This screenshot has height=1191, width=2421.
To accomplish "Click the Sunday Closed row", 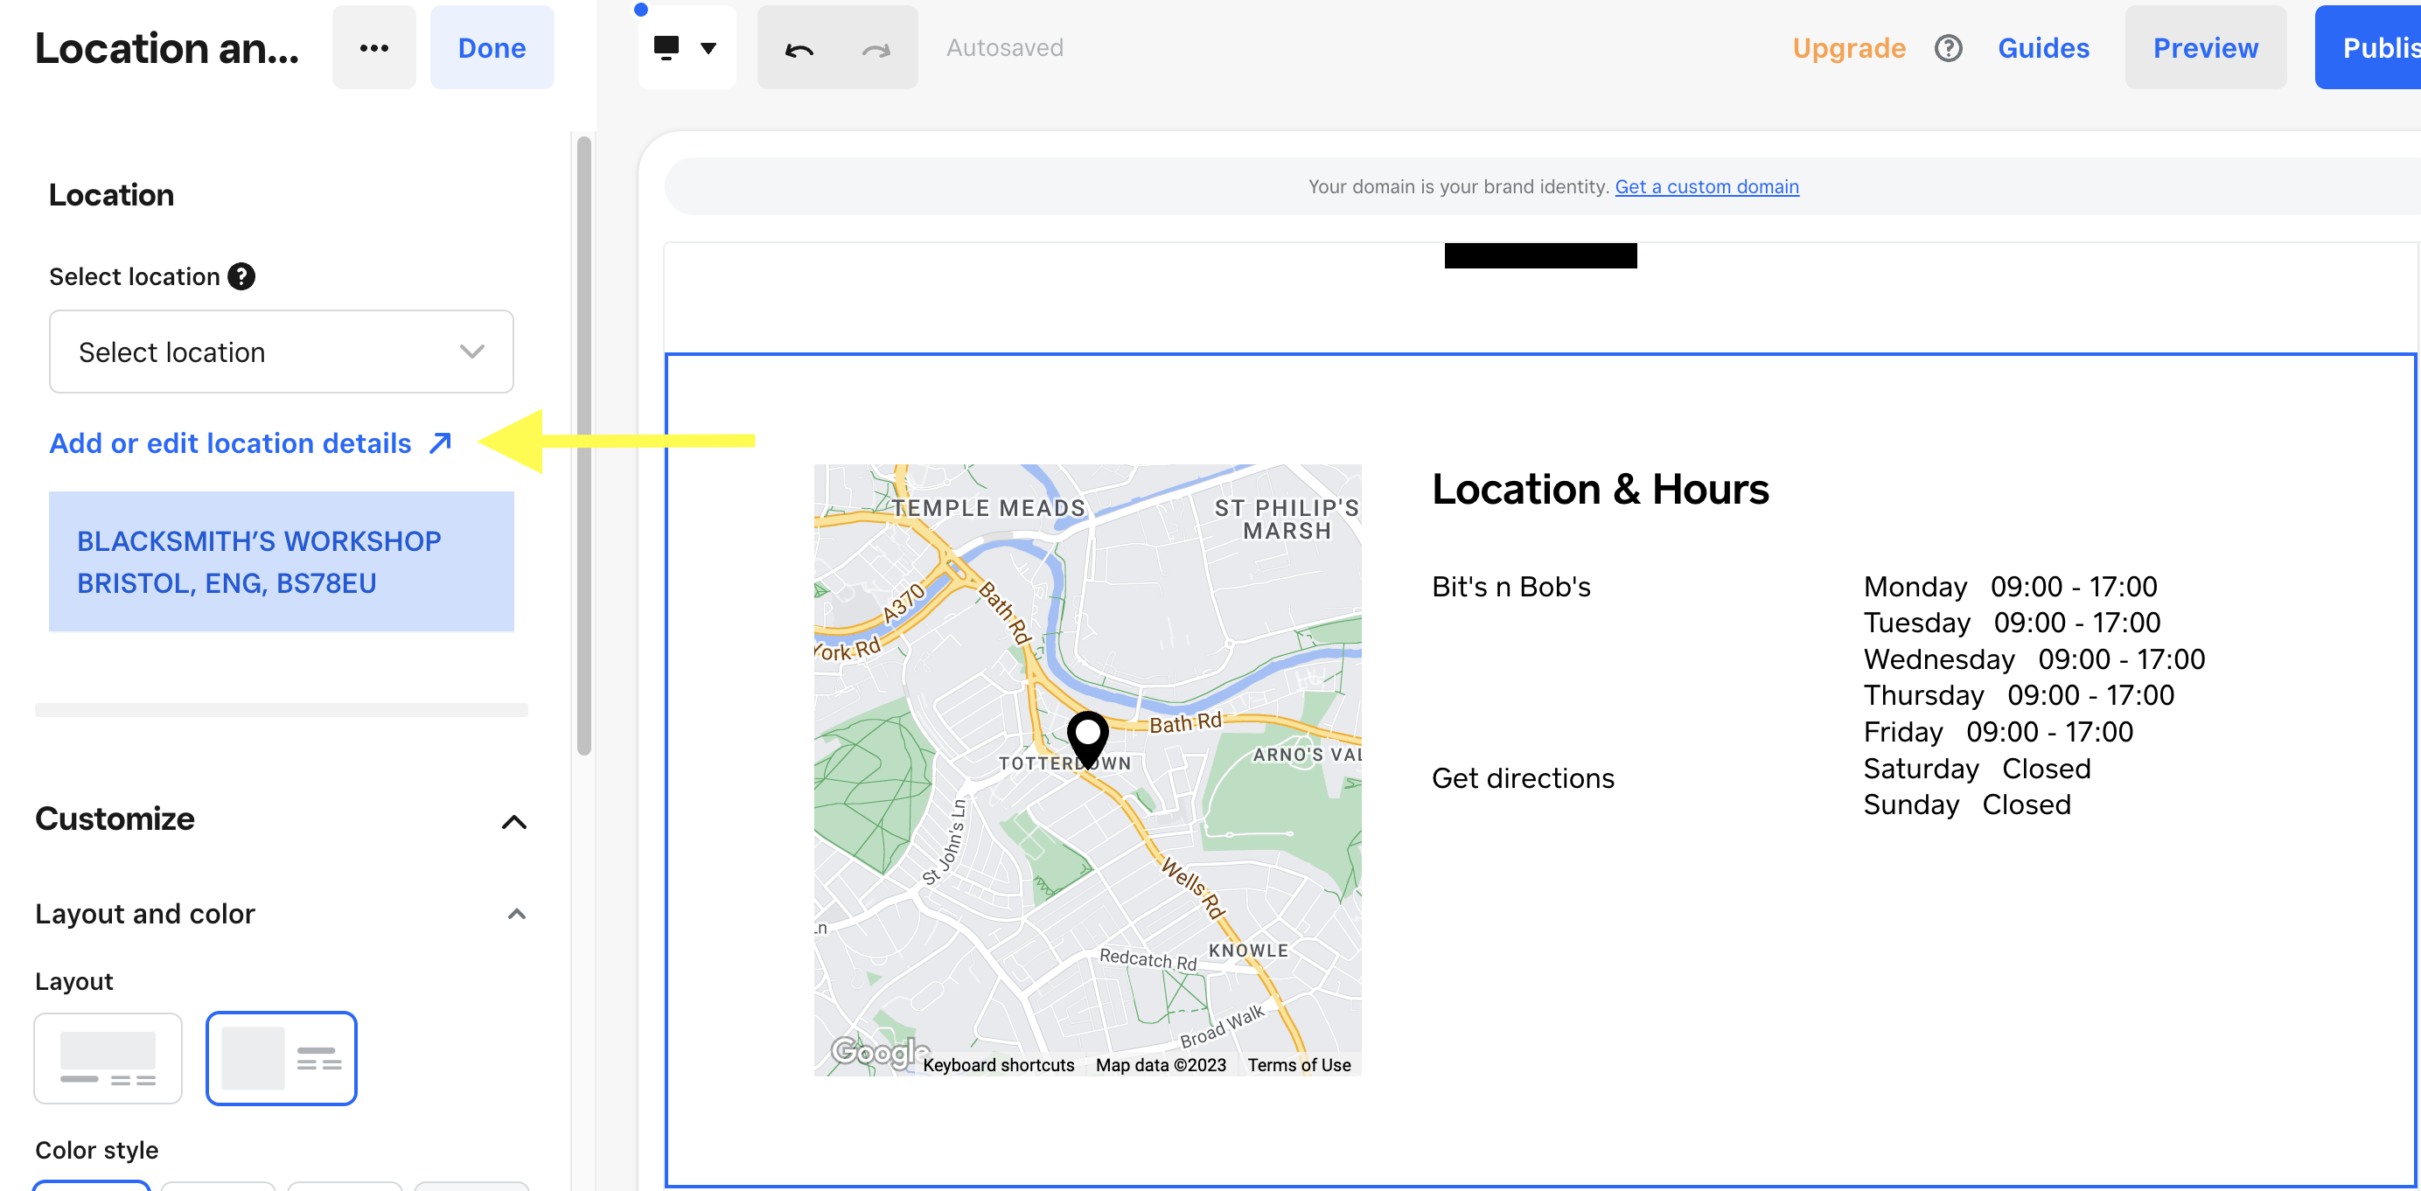I will coord(1967,805).
